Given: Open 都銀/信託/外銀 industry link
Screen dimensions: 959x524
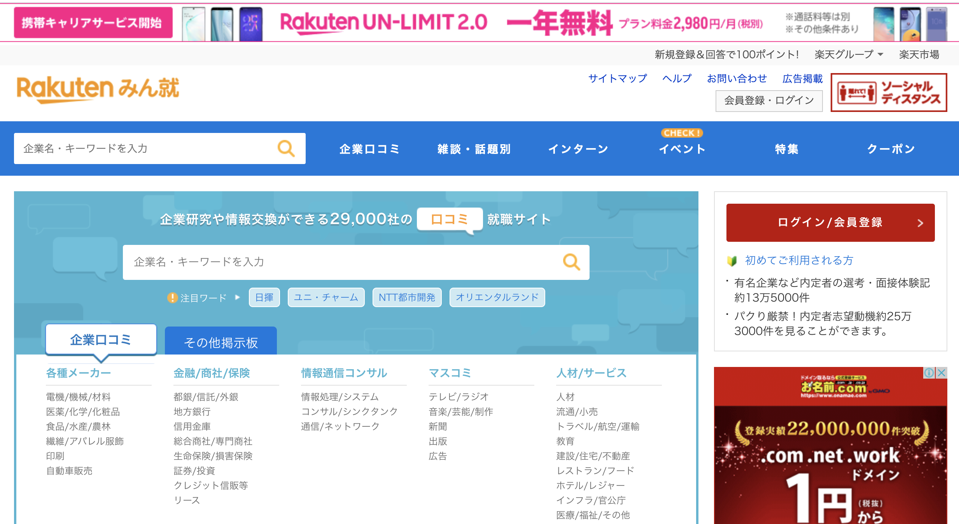Looking at the screenshot, I should pyautogui.click(x=206, y=397).
